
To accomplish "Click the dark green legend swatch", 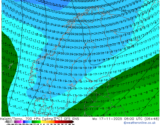I will click(33, 122).
